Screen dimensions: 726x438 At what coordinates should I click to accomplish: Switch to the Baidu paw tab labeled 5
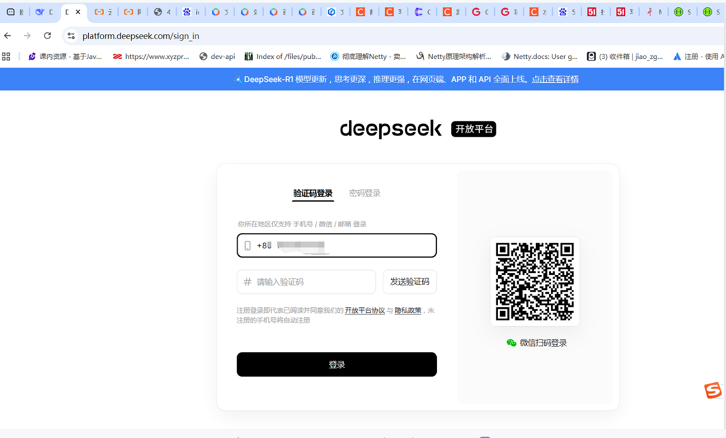coord(567,12)
